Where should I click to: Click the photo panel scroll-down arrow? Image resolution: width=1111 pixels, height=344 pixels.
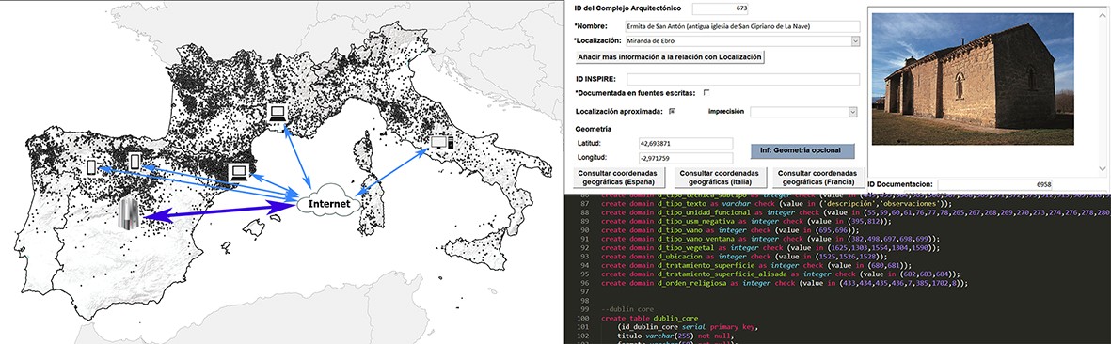(1103, 167)
